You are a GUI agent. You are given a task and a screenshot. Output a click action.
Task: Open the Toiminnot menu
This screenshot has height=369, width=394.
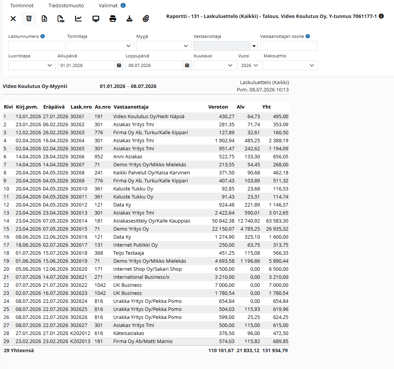(22, 5)
